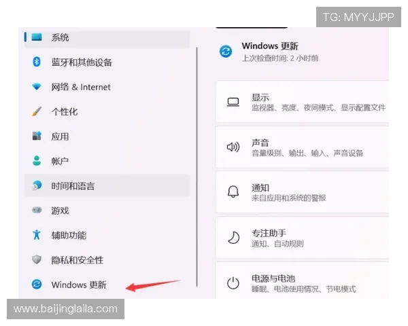408x326 pixels.
Task: Click the Time and language globe icon
Action: (37, 185)
